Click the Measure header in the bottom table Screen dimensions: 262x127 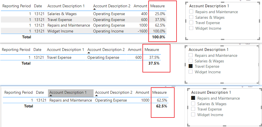159,92
